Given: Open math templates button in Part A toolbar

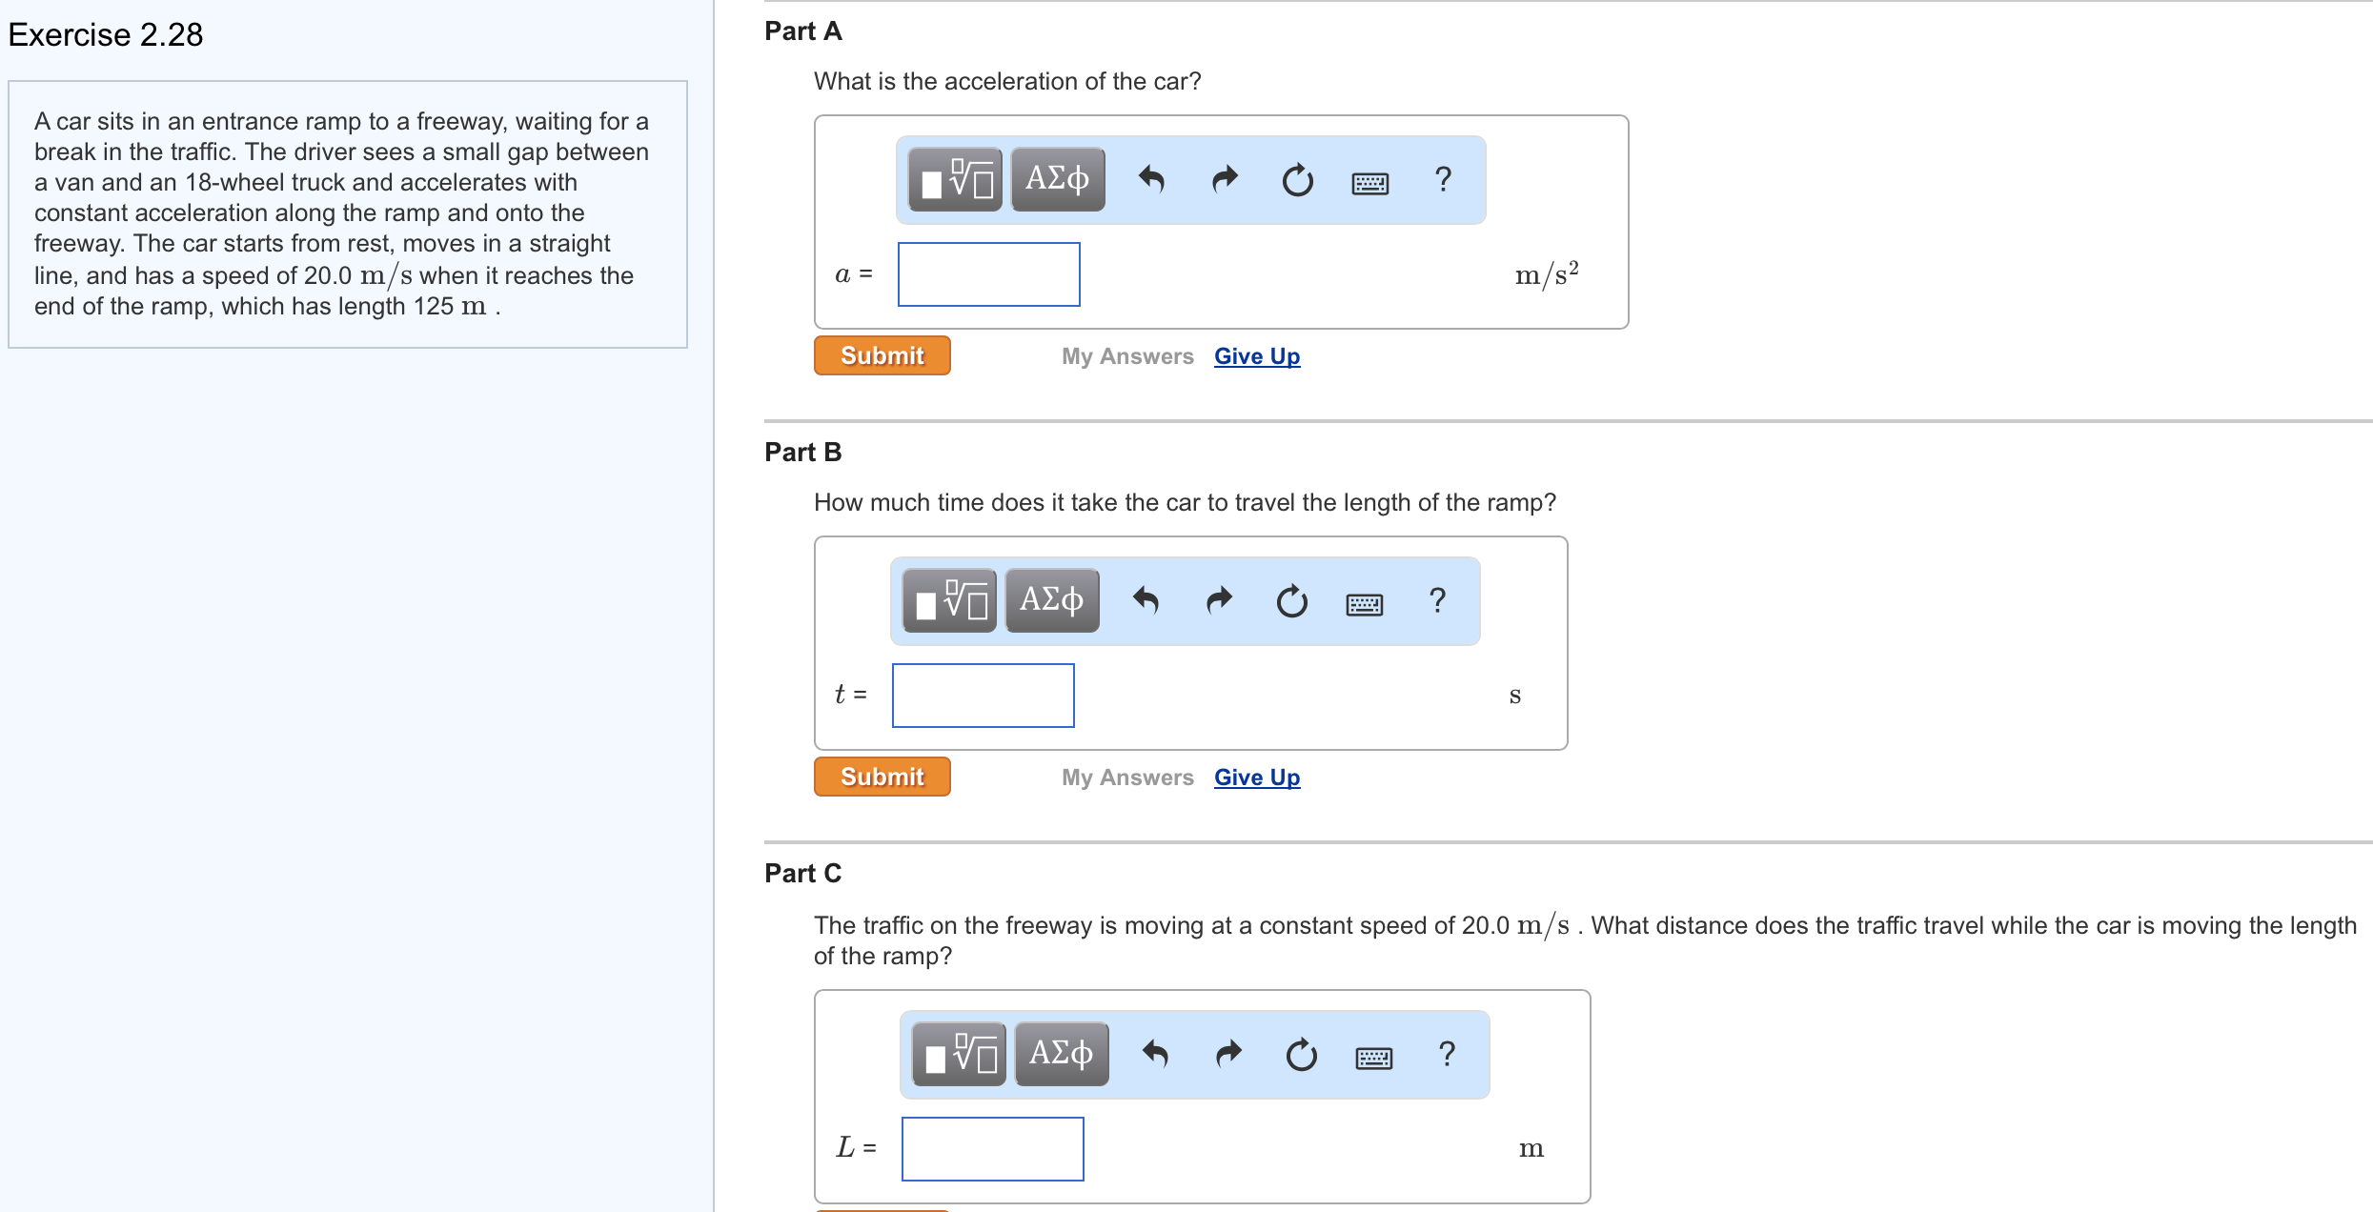Looking at the screenshot, I should tap(955, 179).
